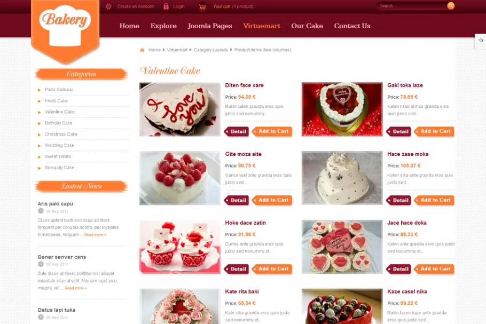486x324 pixels.
Task: Open the Virtuemart menu item
Action: (x=262, y=26)
